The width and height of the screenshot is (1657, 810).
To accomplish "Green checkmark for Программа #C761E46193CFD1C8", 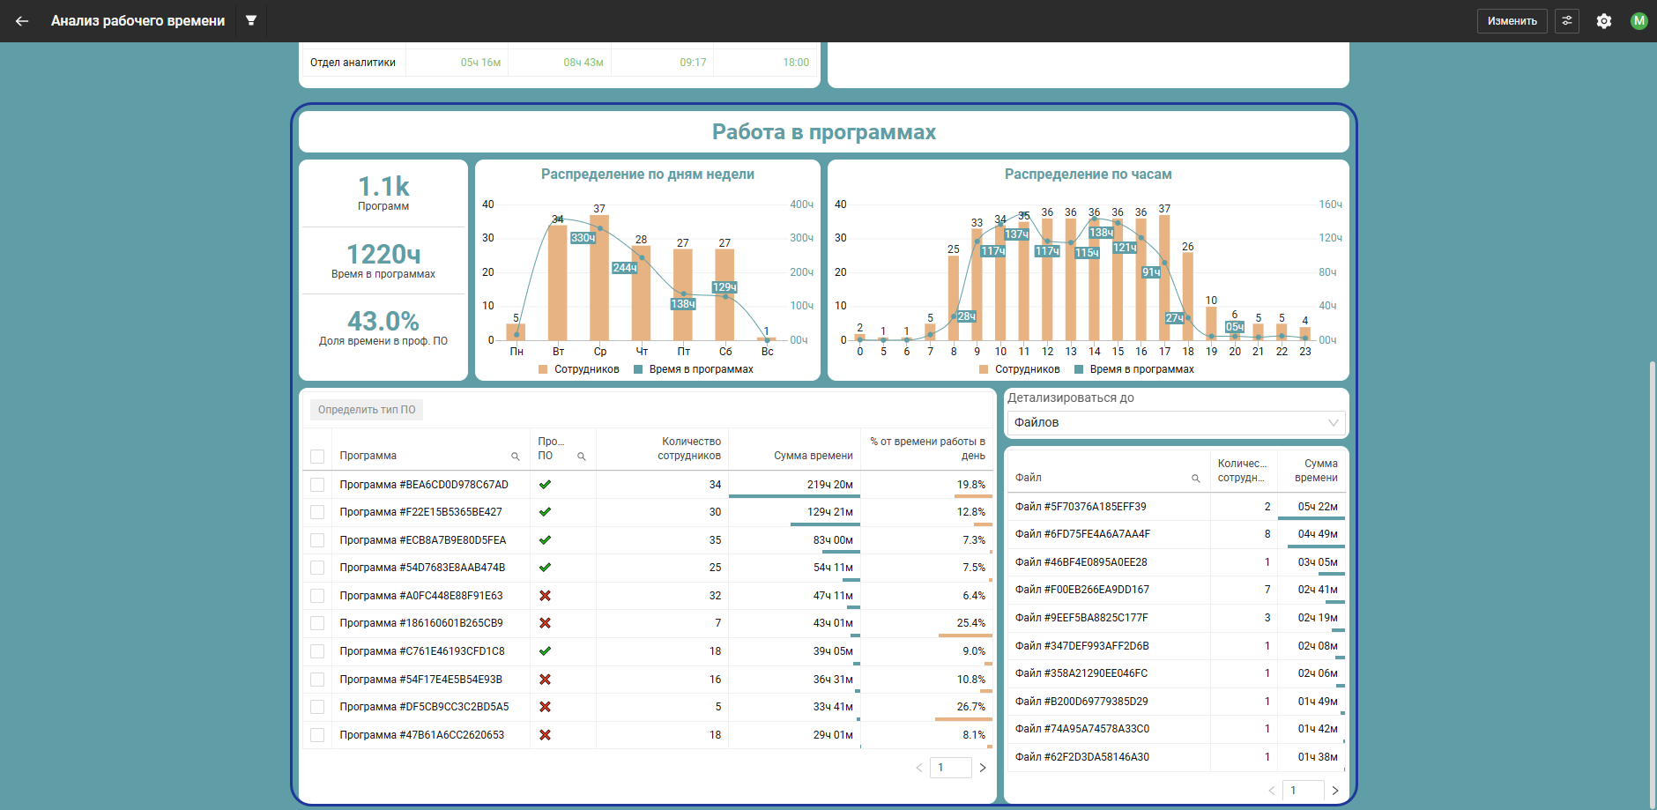I will (x=545, y=651).
